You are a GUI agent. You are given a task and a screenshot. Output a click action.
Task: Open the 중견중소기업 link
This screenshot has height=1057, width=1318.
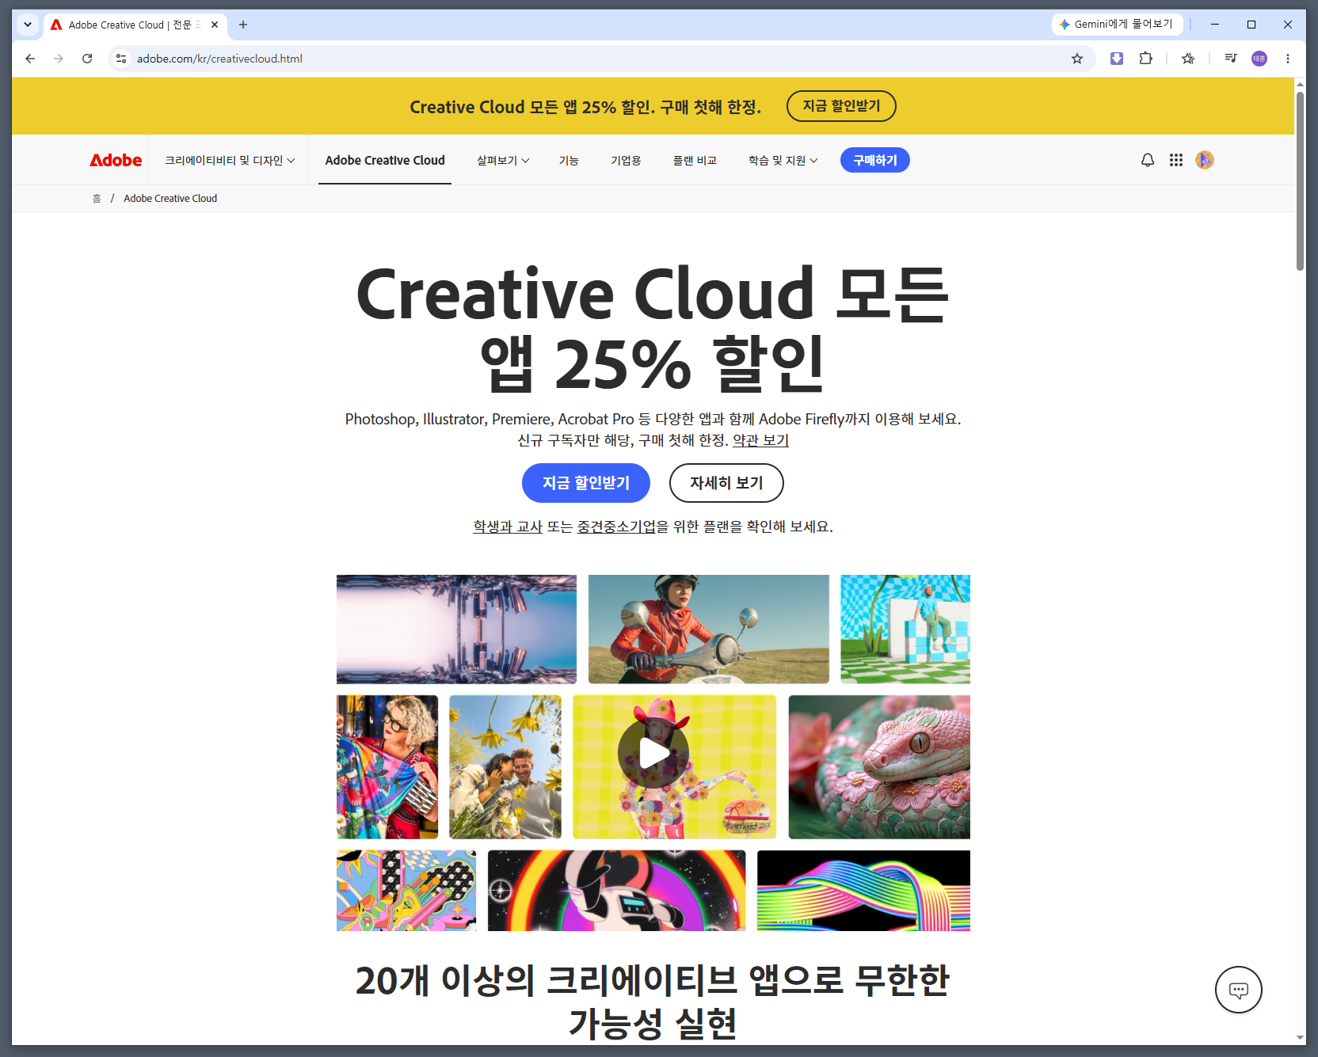click(616, 527)
